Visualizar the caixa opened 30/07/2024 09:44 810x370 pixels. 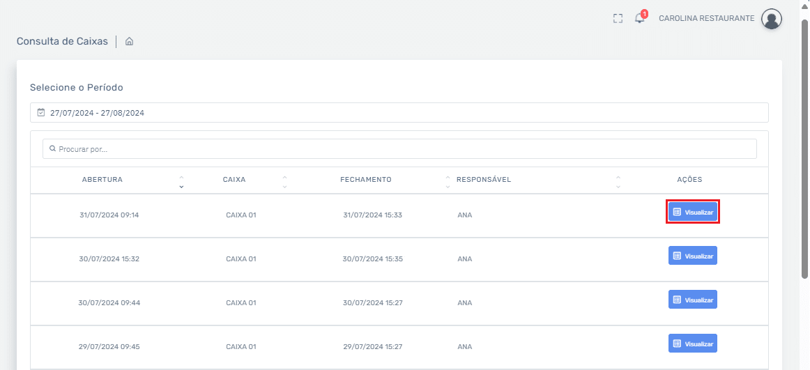693,300
